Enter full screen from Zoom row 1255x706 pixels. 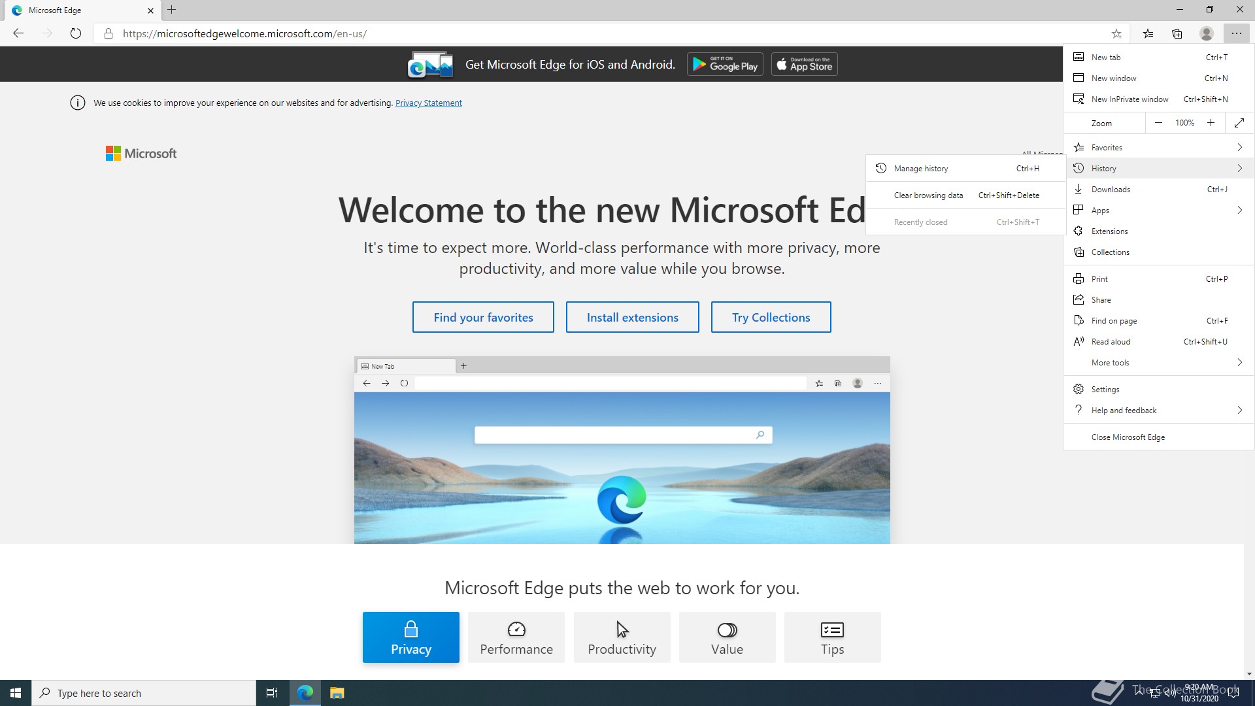pyautogui.click(x=1239, y=123)
